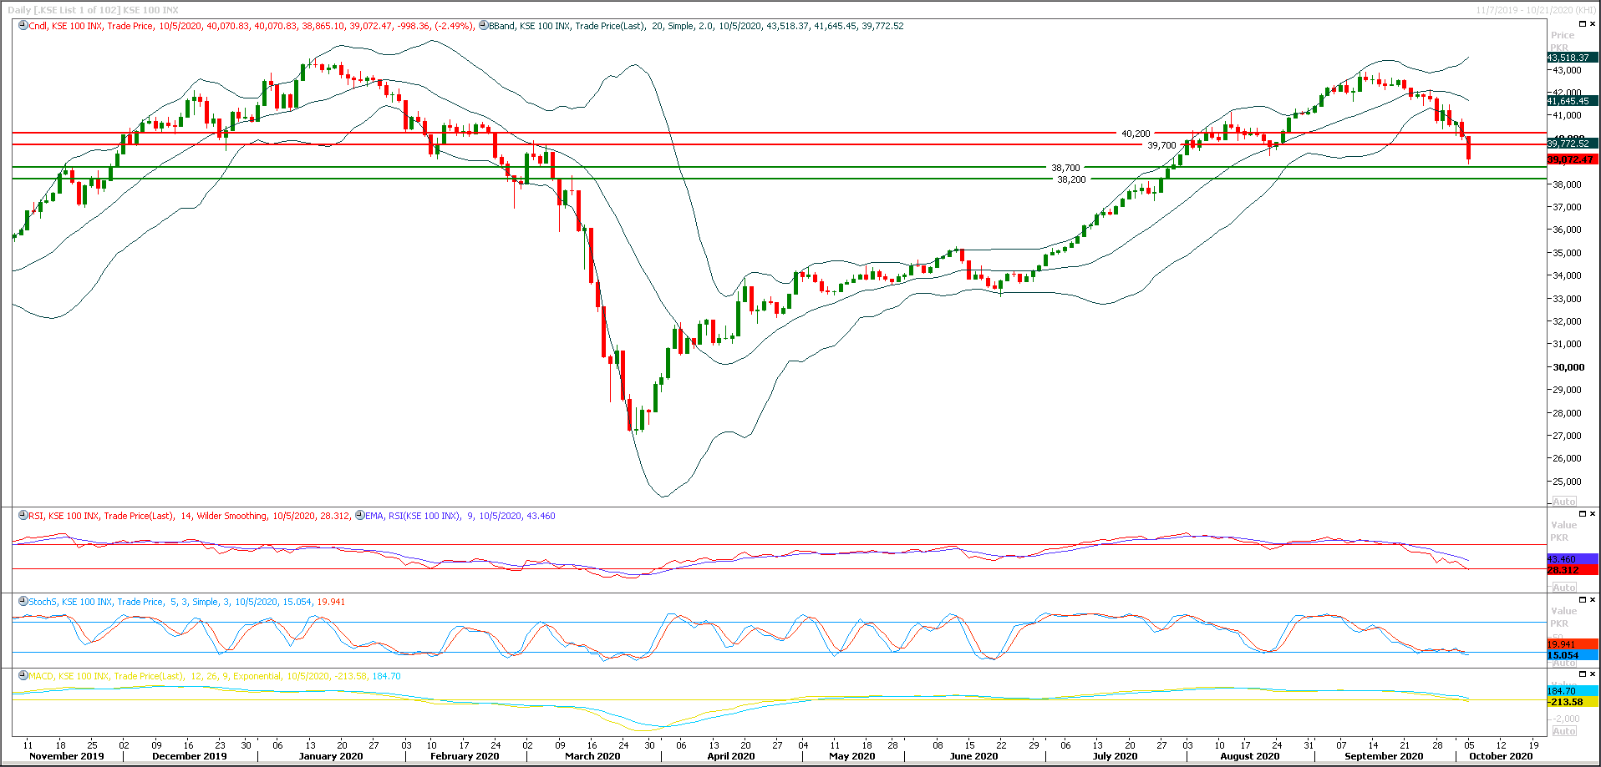
Task: Select the StochS legend text
Action: click(x=187, y=602)
